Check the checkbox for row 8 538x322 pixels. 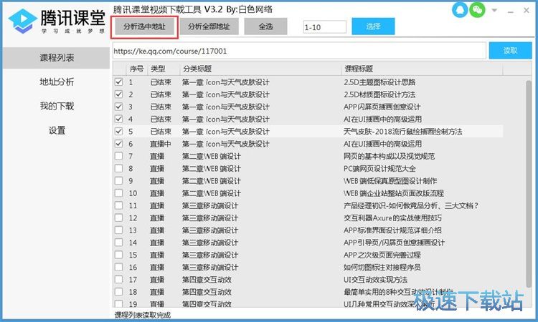point(118,168)
